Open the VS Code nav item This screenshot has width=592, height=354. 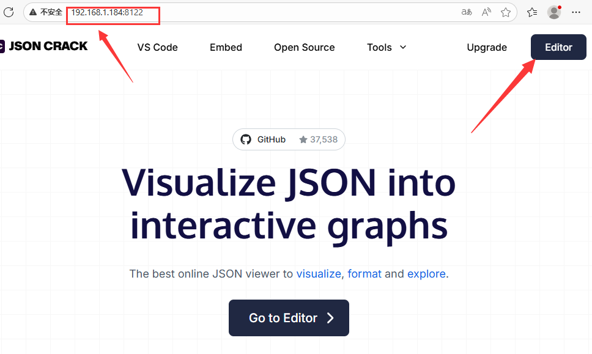click(157, 48)
